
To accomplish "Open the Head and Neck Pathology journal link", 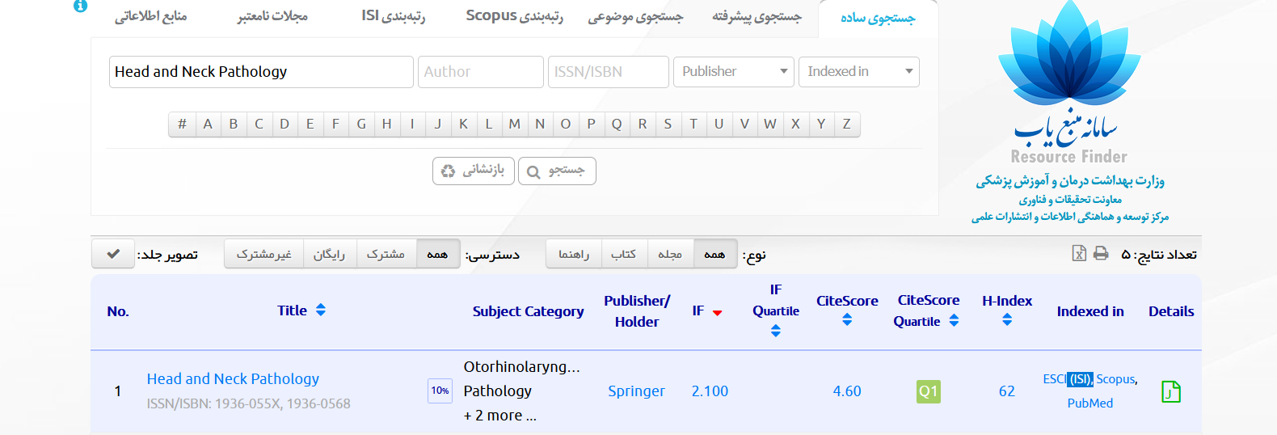I will (x=233, y=378).
